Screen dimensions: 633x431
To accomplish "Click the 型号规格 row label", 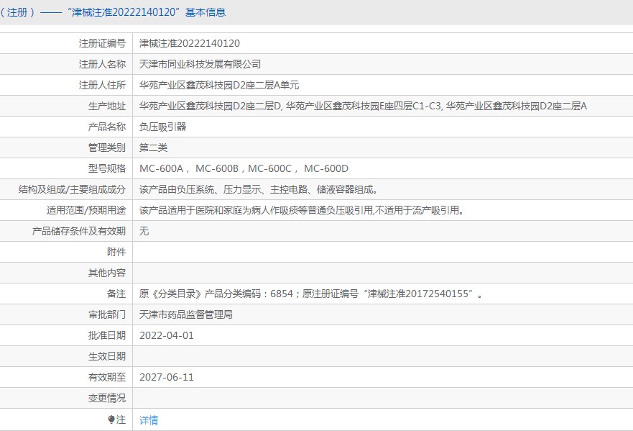I will pos(107,168).
